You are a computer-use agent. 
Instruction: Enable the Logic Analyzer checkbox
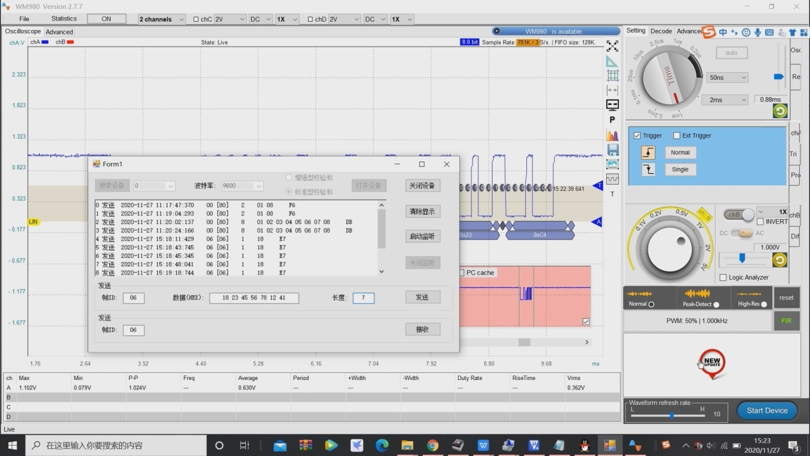pyautogui.click(x=723, y=277)
